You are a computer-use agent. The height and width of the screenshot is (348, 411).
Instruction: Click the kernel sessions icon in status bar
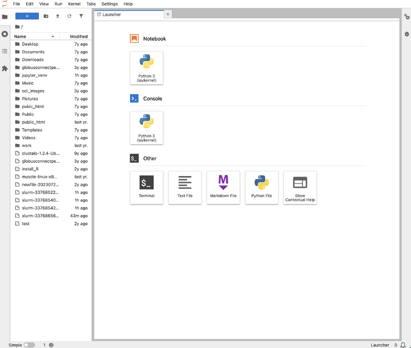click(x=51, y=345)
